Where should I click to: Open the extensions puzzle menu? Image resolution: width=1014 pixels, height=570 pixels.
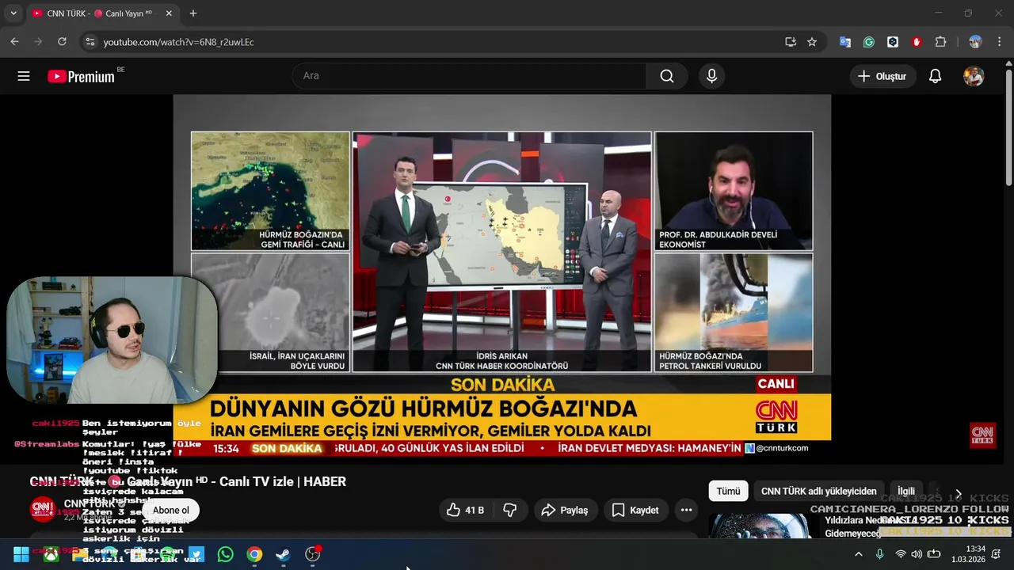940,42
